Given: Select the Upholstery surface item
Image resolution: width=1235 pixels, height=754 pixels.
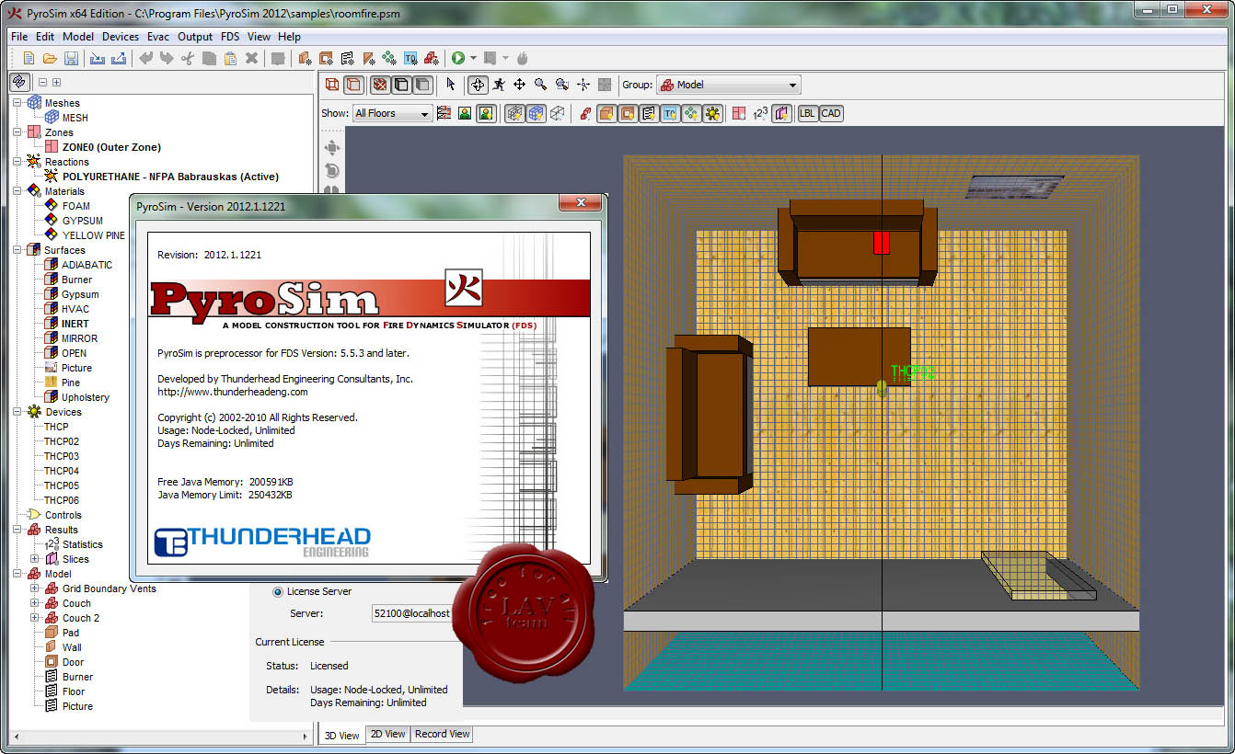Looking at the screenshot, I should [86, 397].
